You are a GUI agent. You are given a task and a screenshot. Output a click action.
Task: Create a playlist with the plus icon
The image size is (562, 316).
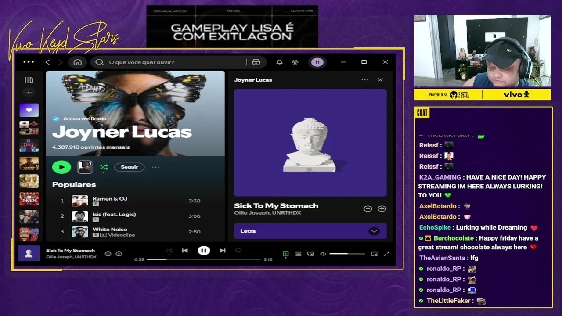point(29,92)
